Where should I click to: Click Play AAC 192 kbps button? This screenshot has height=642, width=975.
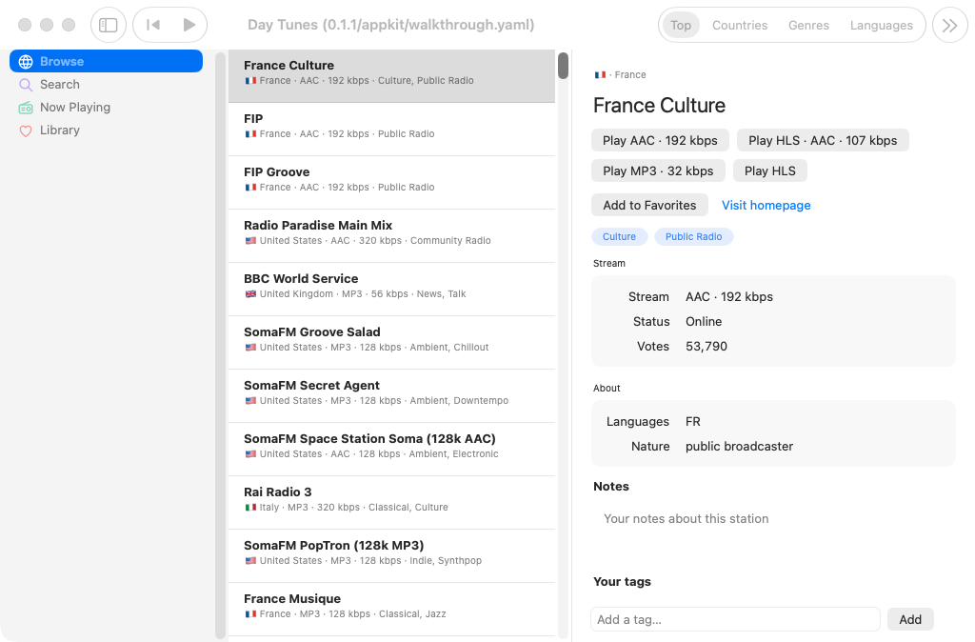[660, 141]
